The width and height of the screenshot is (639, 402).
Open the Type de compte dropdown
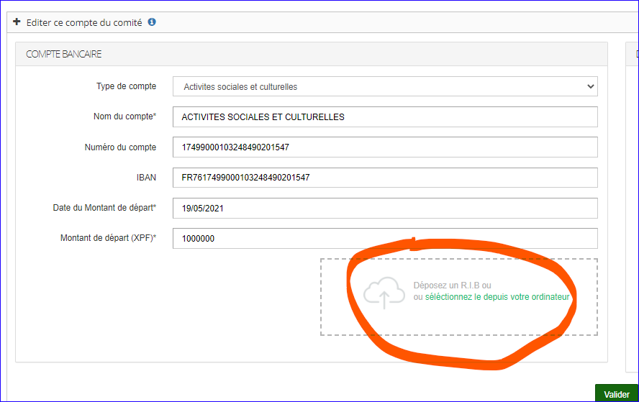click(385, 86)
